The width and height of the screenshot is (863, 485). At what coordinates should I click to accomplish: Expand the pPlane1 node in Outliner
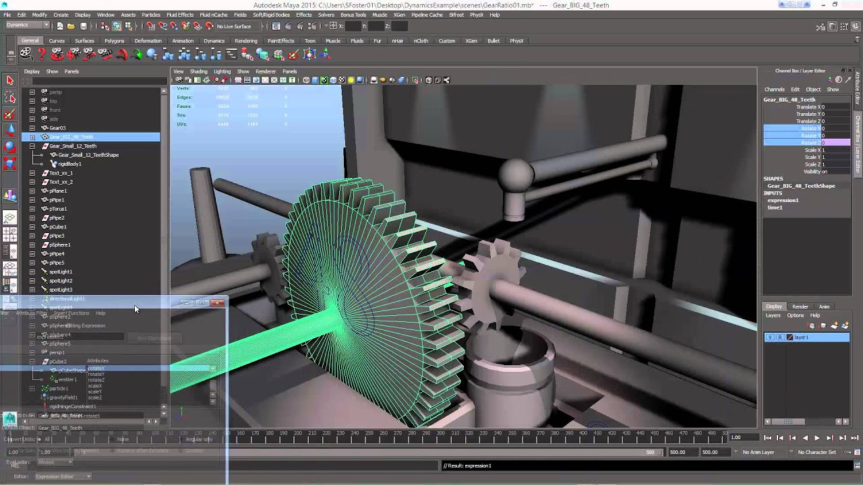click(x=32, y=191)
